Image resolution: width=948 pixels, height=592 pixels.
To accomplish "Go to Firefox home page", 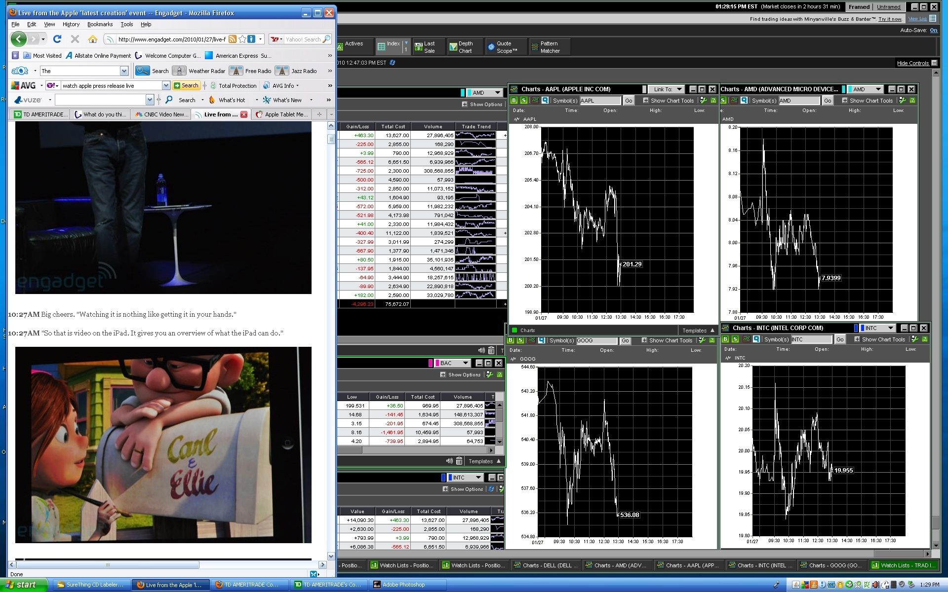I will (x=92, y=39).
